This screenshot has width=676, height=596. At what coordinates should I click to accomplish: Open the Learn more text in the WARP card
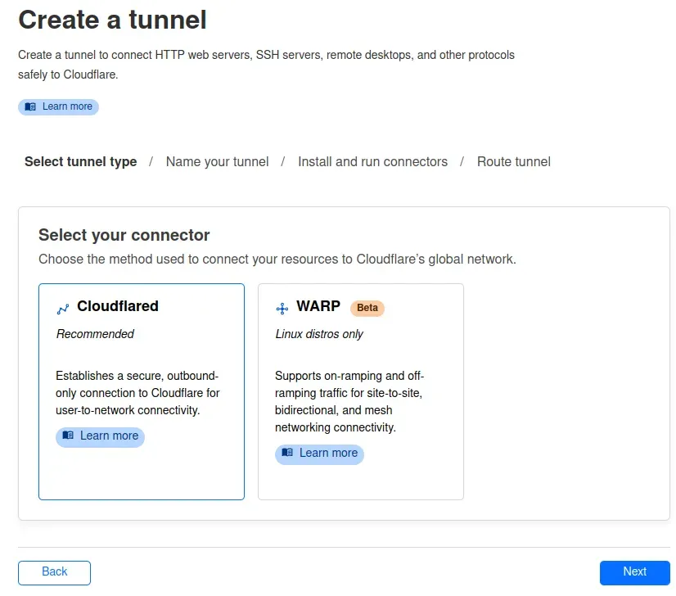pos(328,453)
